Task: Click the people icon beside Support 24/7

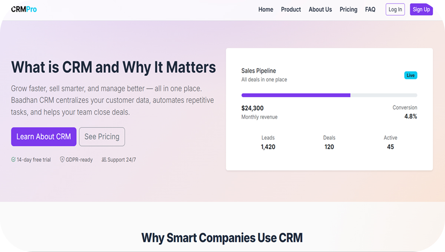Action: [x=104, y=160]
